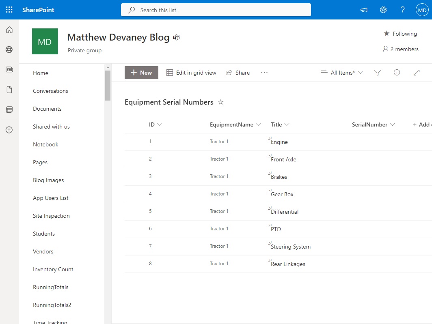Open the All Items view dropdown

(x=342, y=73)
